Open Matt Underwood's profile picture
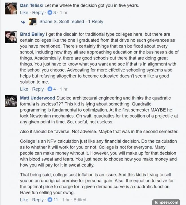 tap(11, 101)
